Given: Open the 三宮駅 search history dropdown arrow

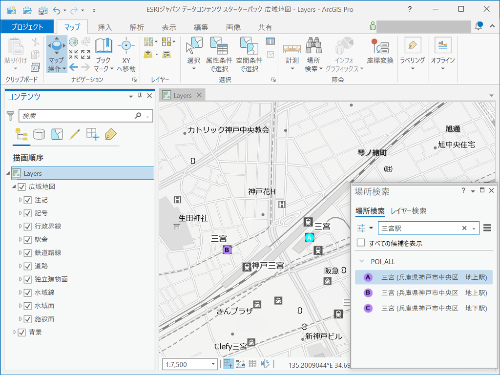Looking at the screenshot, I should point(474,229).
